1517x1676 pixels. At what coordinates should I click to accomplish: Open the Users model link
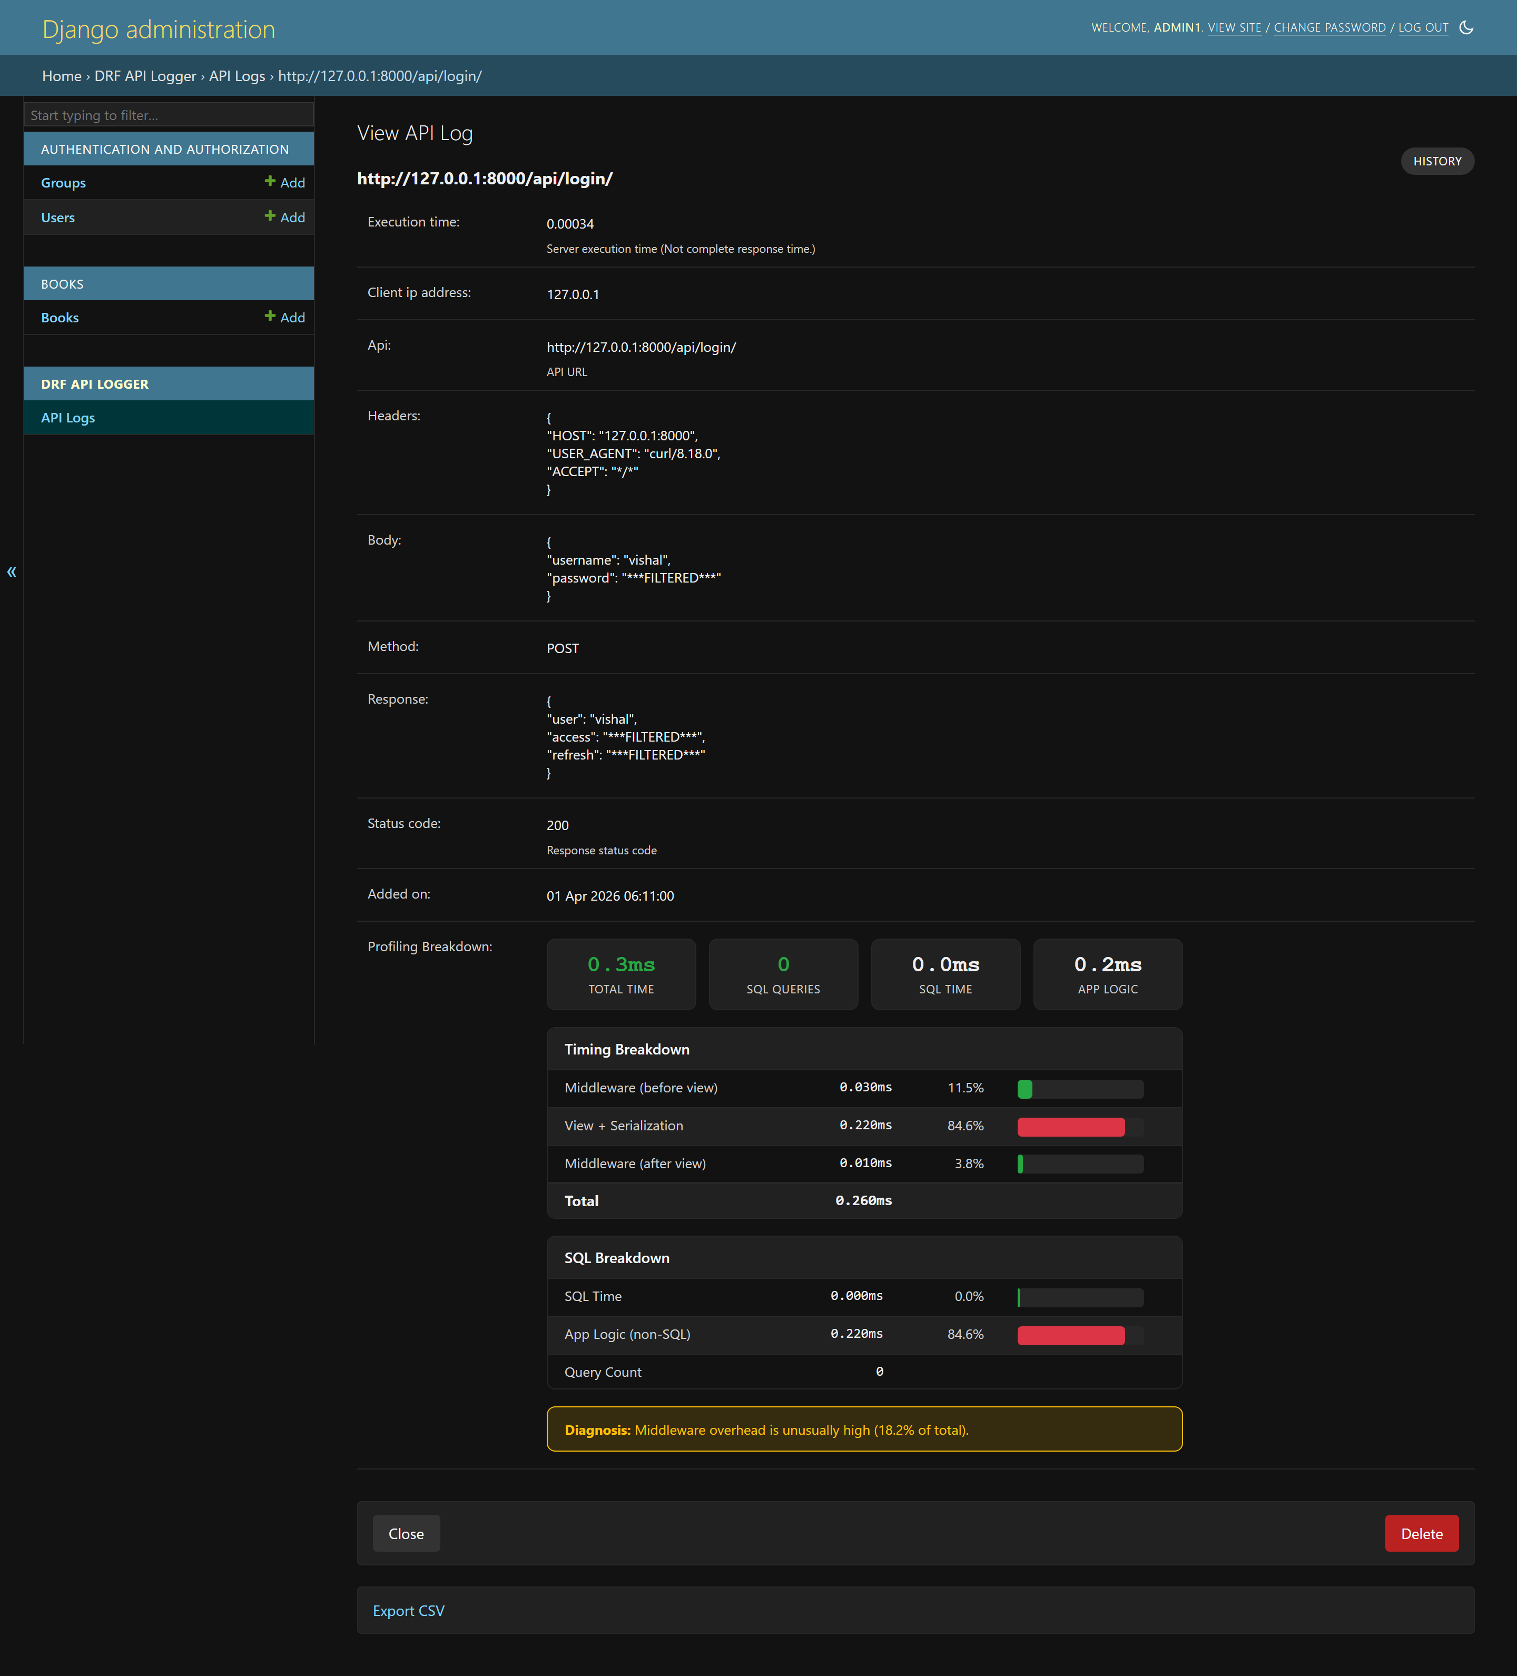click(57, 218)
